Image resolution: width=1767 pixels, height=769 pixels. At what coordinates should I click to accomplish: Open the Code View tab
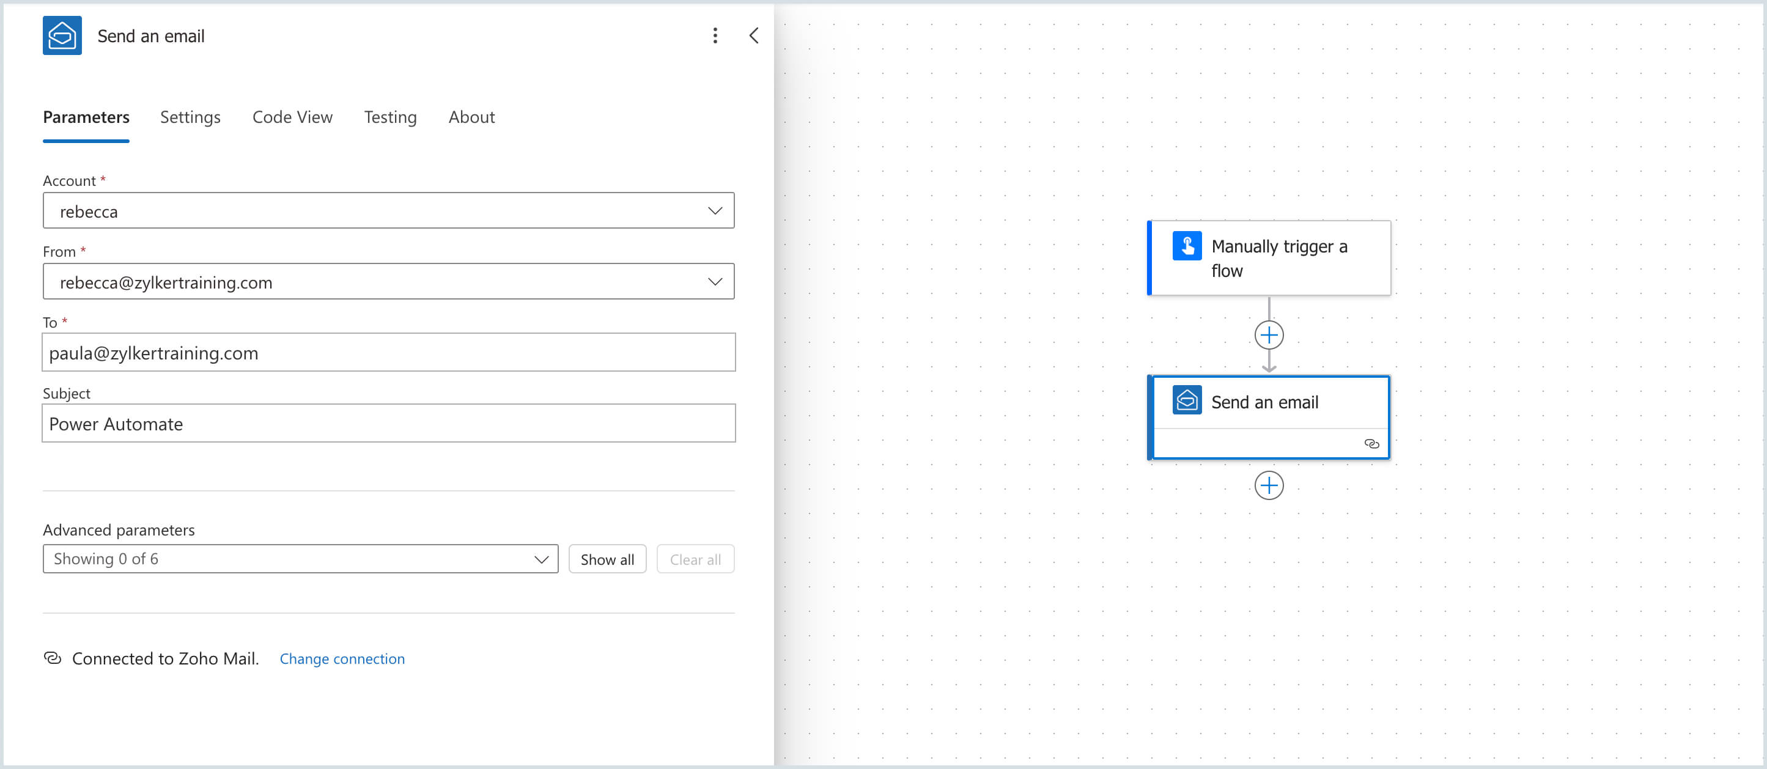[x=292, y=117]
